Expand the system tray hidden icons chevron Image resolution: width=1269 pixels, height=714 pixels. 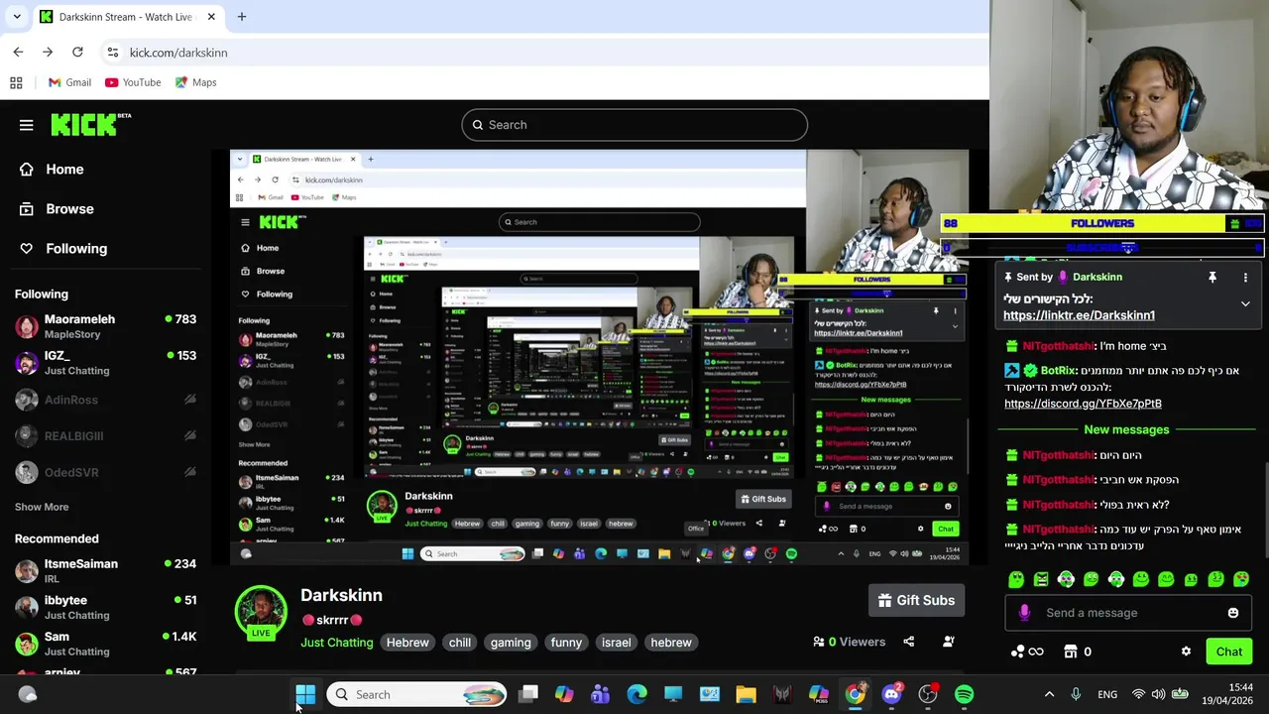coord(1049,694)
